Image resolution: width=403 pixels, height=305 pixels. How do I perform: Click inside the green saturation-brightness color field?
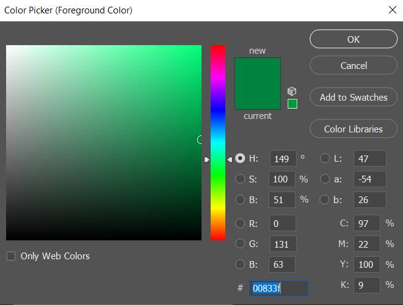pyautogui.click(x=104, y=143)
